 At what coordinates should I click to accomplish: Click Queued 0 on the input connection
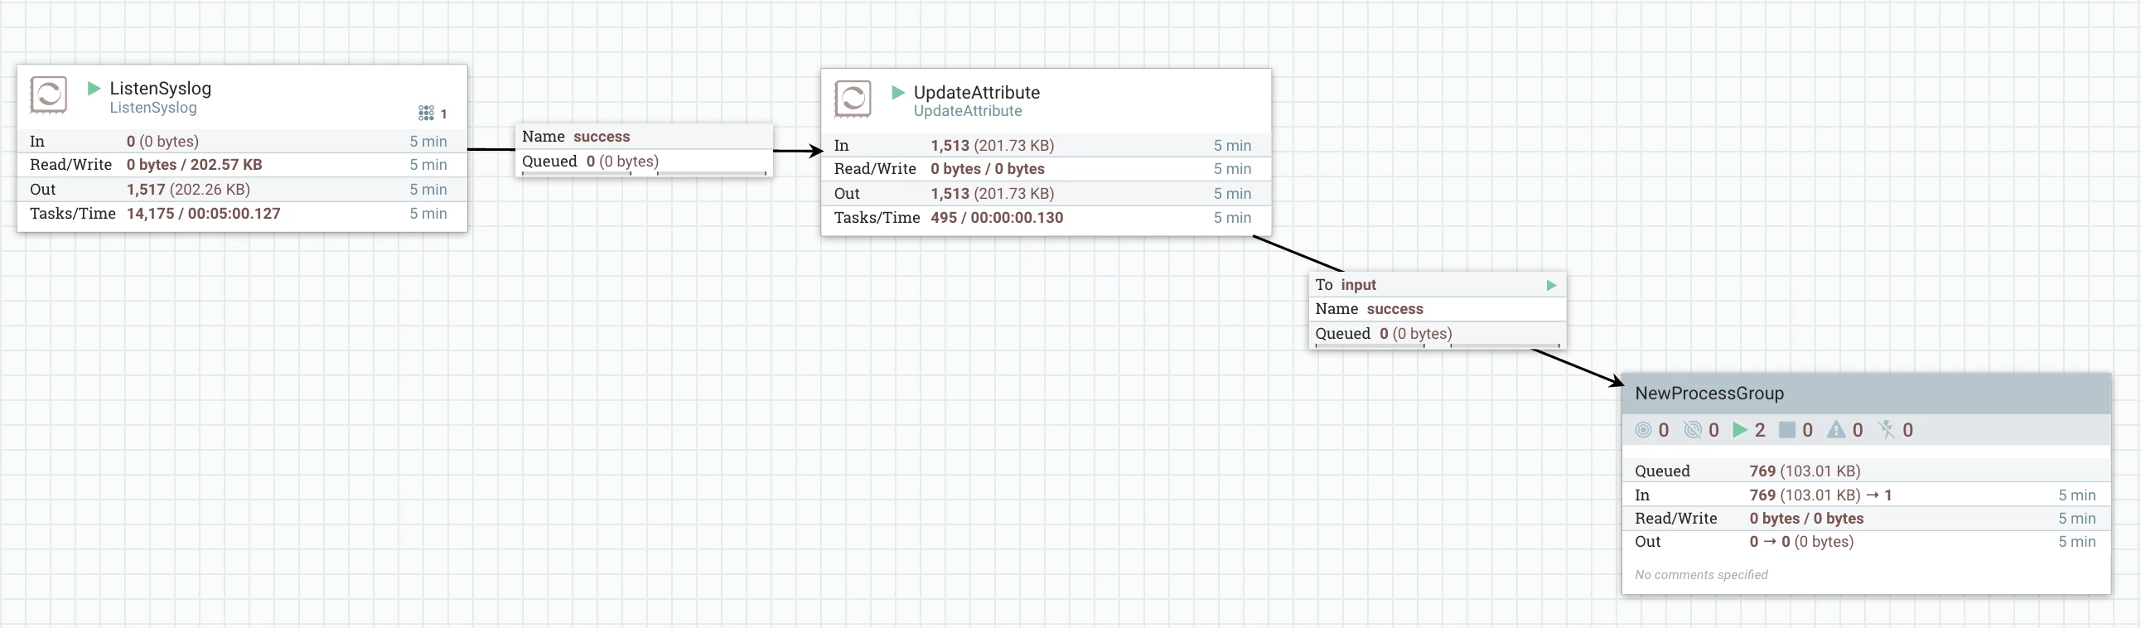point(1383,333)
